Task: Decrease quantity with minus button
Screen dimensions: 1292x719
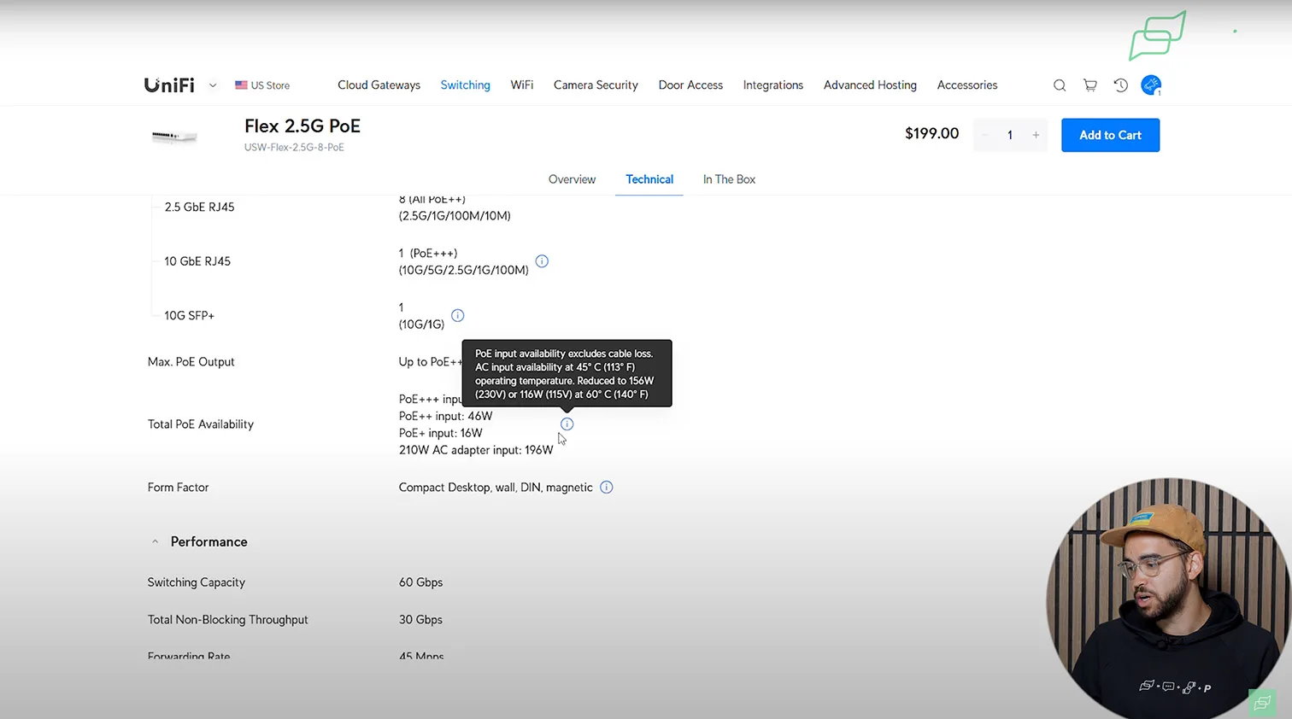Action: click(x=985, y=135)
